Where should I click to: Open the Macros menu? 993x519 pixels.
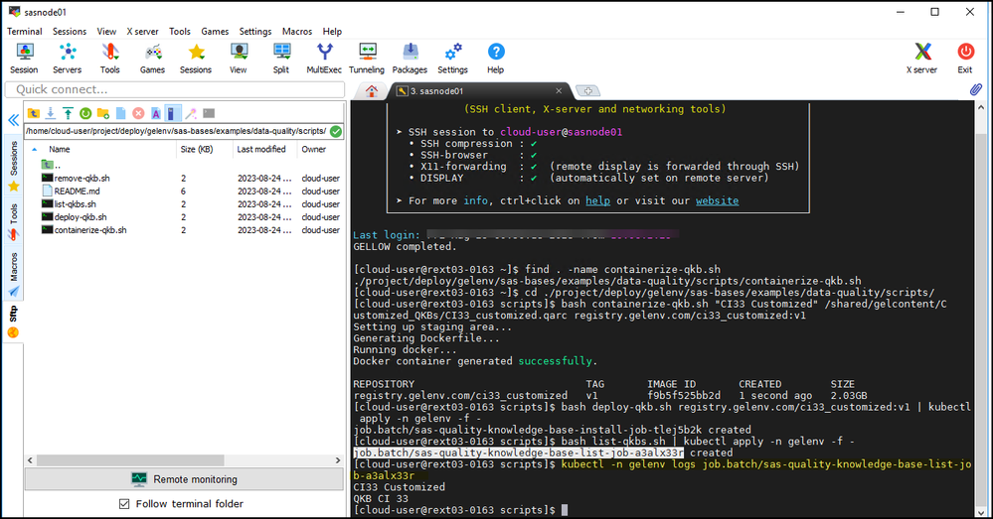coord(296,32)
